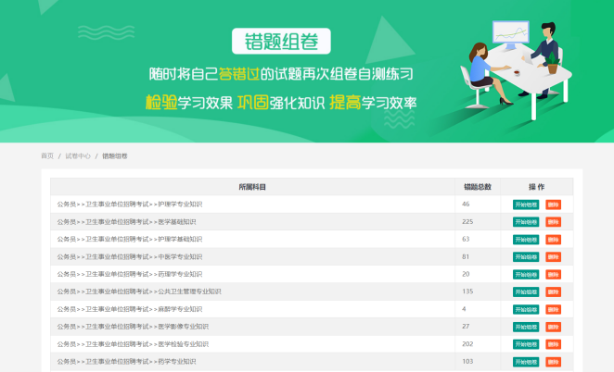Start 组卷 for 医学检验专业知识
The image size is (614, 372).
click(526, 344)
